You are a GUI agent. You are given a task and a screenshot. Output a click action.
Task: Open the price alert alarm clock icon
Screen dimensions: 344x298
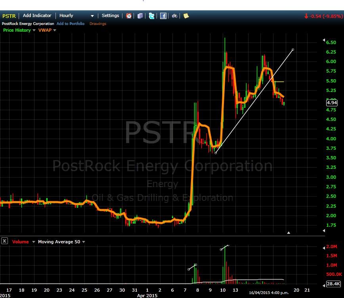pos(129,16)
